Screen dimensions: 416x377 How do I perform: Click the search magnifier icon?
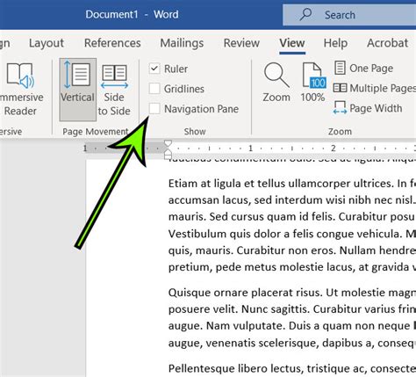305,14
